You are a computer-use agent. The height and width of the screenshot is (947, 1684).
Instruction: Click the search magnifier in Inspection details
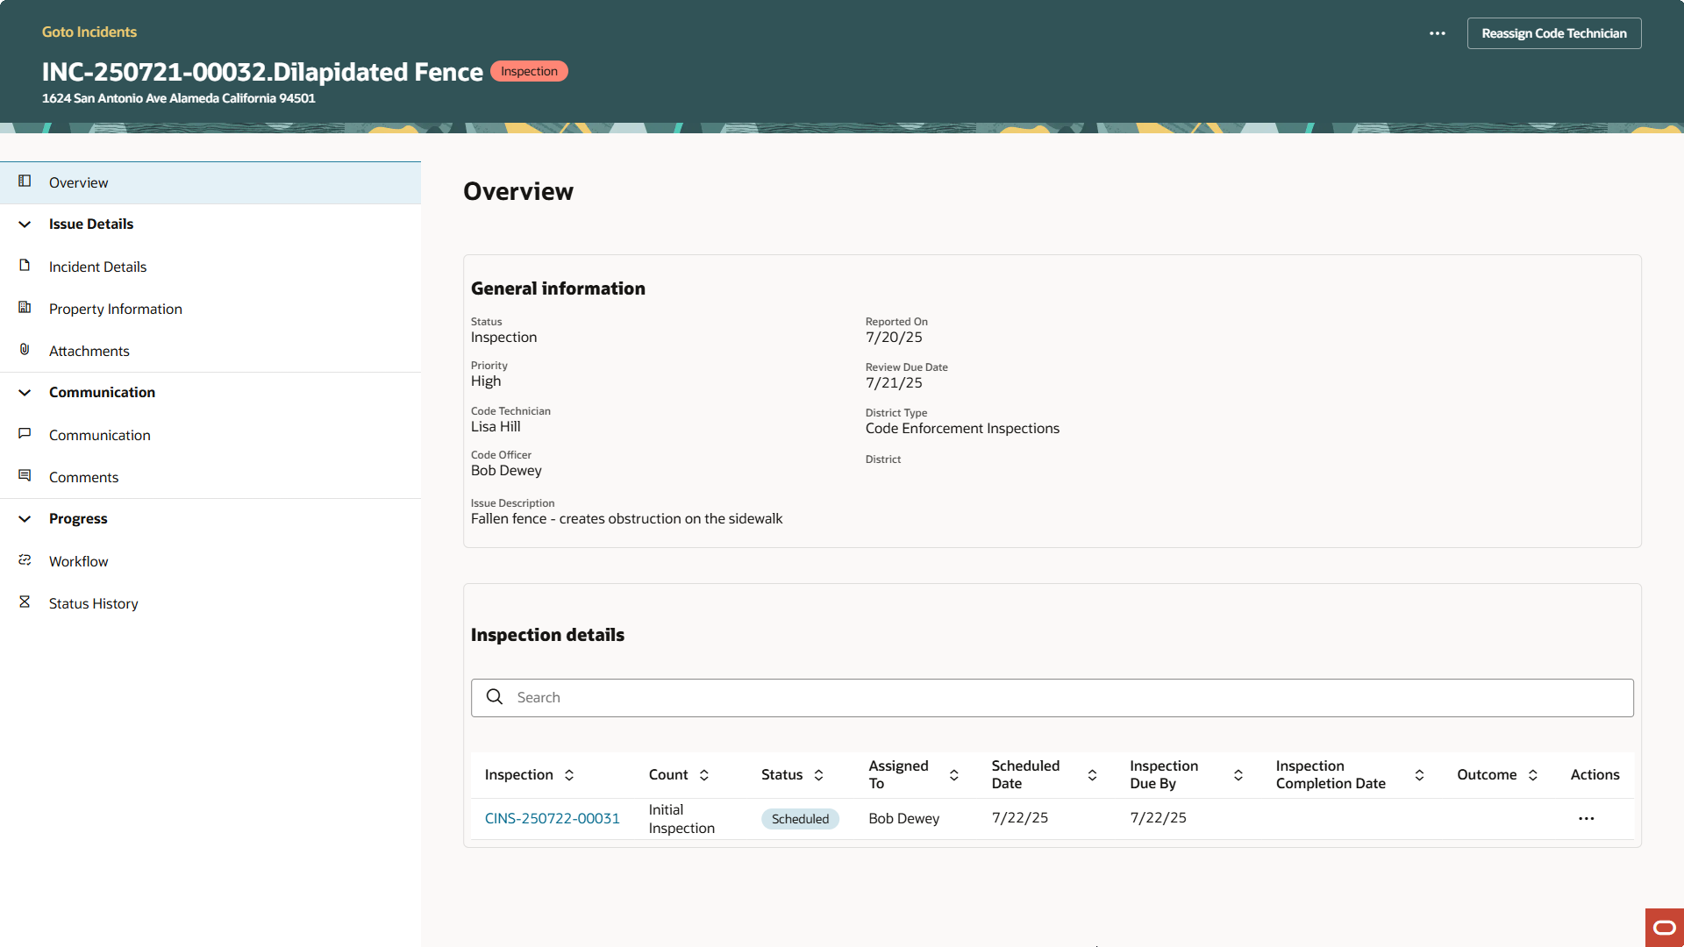[x=495, y=696]
